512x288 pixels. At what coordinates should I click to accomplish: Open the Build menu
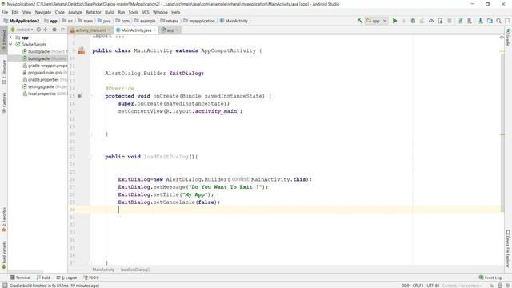(x=110, y=12)
